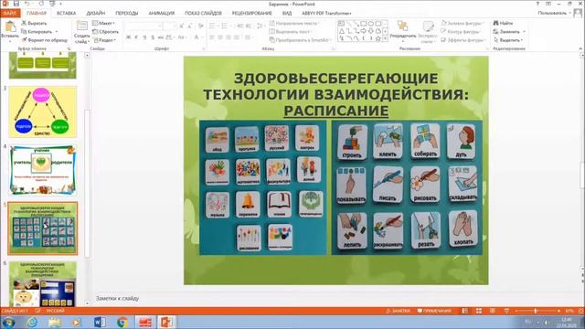Open the File (Файл) tab
Viewport: 585px width, 329px height.
(10, 13)
